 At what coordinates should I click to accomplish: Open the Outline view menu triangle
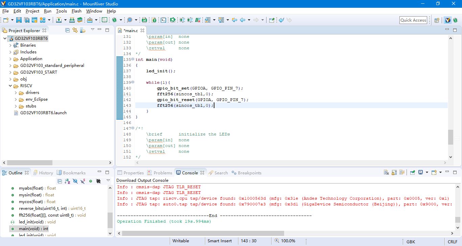click(x=108, y=181)
